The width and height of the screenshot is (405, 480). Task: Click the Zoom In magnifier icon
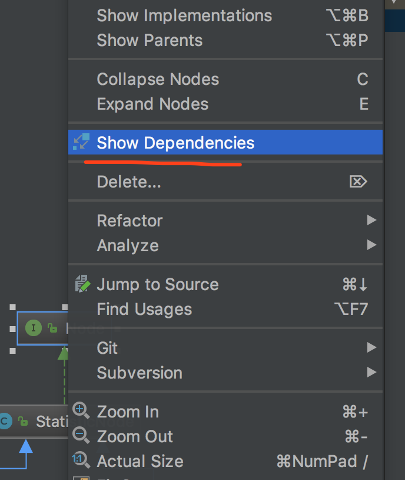pos(81,411)
